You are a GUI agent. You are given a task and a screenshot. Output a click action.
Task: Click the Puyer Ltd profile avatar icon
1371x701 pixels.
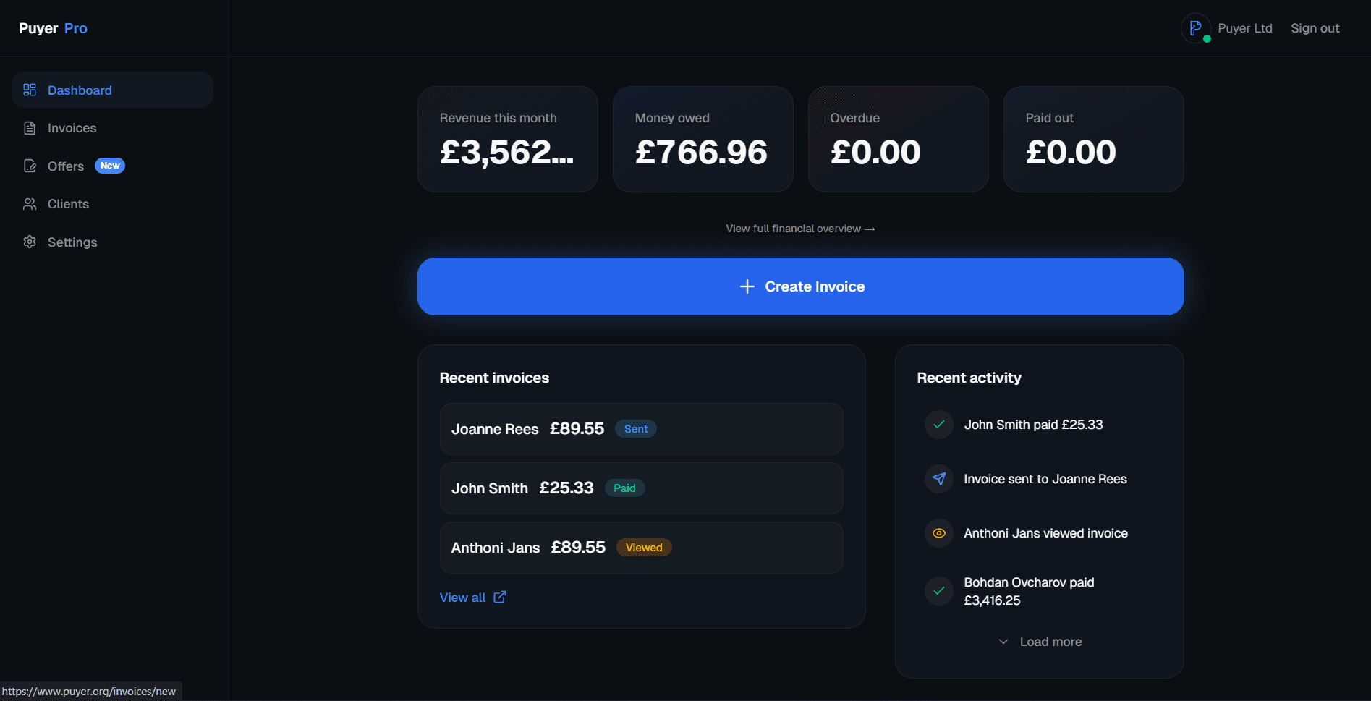coord(1195,28)
